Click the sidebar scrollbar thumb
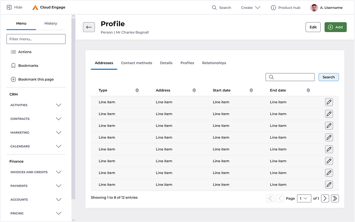 pos(73,108)
